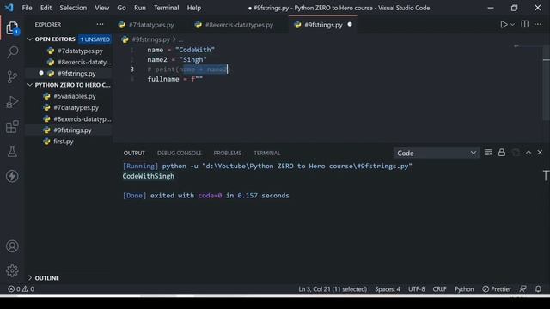Viewport: 550px width, 309px height.
Task: Open the View menu
Action: point(101,8)
